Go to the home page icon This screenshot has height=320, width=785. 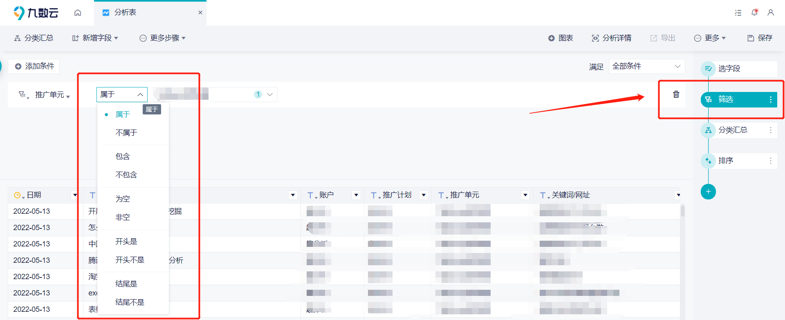(x=78, y=13)
